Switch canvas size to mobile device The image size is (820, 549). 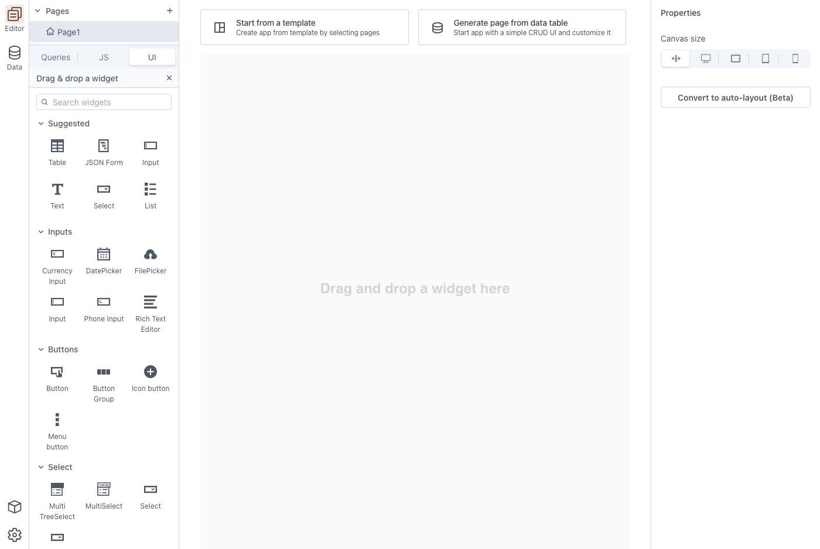click(x=795, y=59)
